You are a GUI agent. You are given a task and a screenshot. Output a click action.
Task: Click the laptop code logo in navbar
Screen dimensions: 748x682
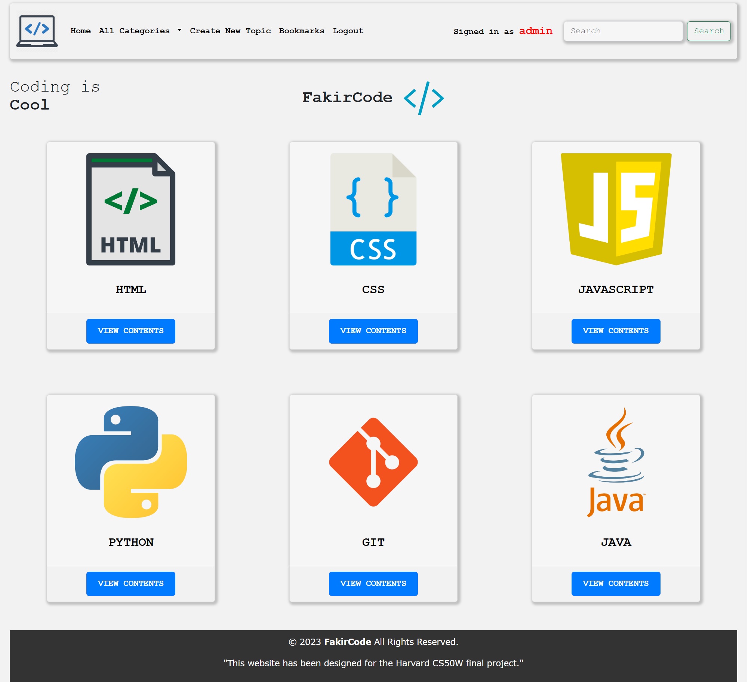point(37,31)
